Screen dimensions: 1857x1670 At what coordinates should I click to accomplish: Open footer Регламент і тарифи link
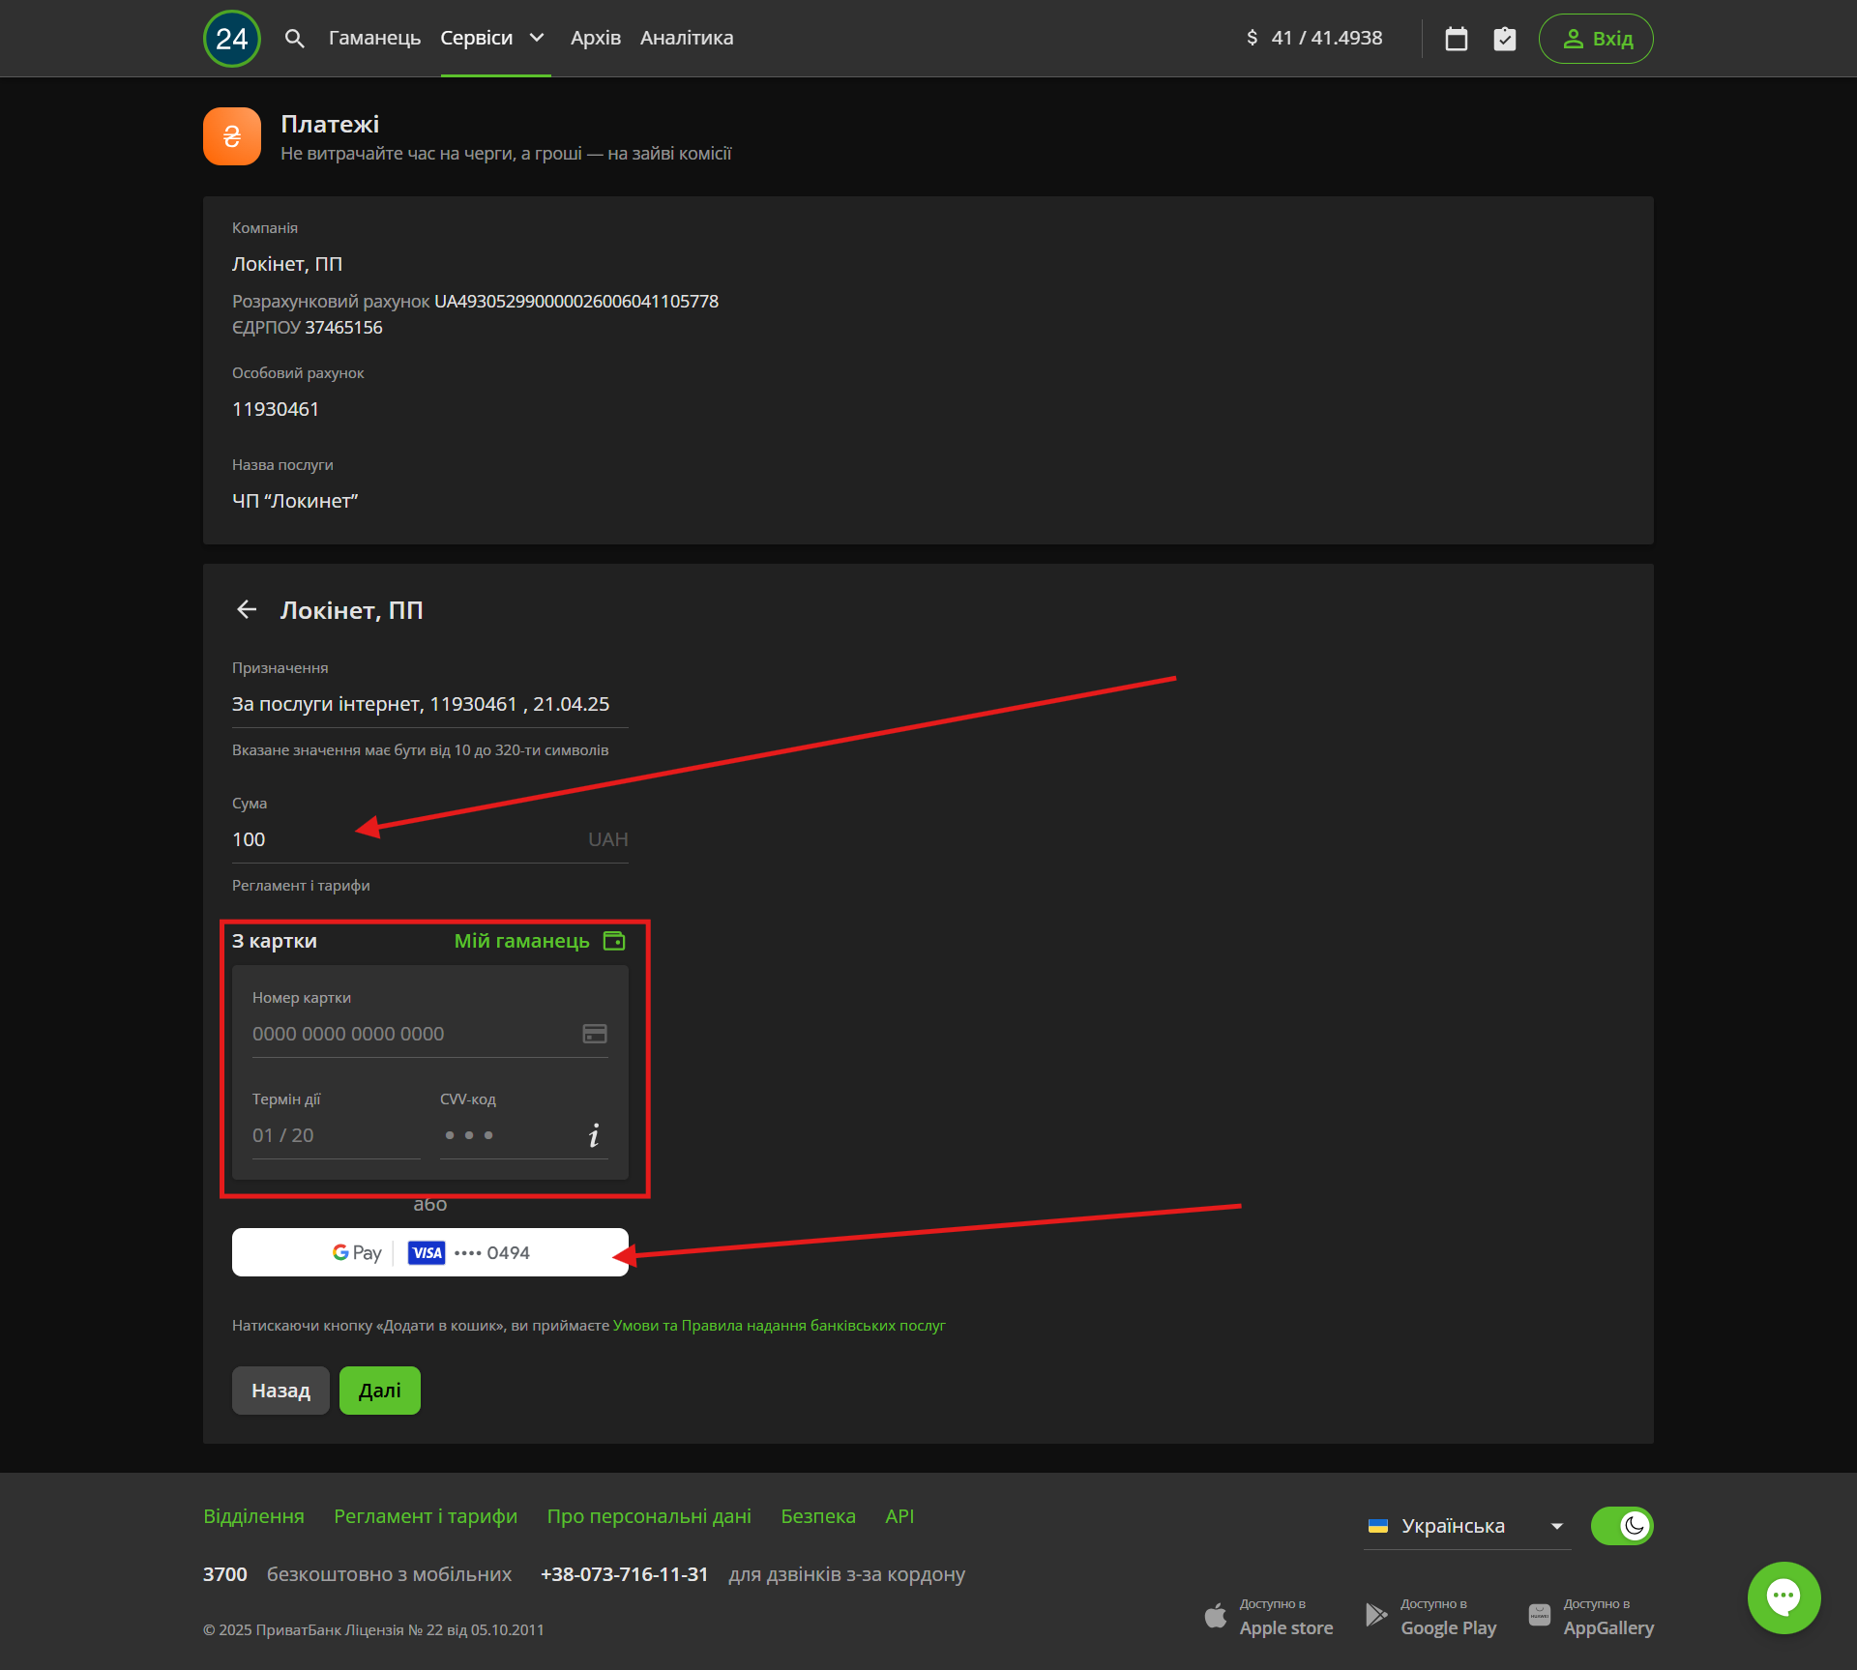[x=426, y=1516]
